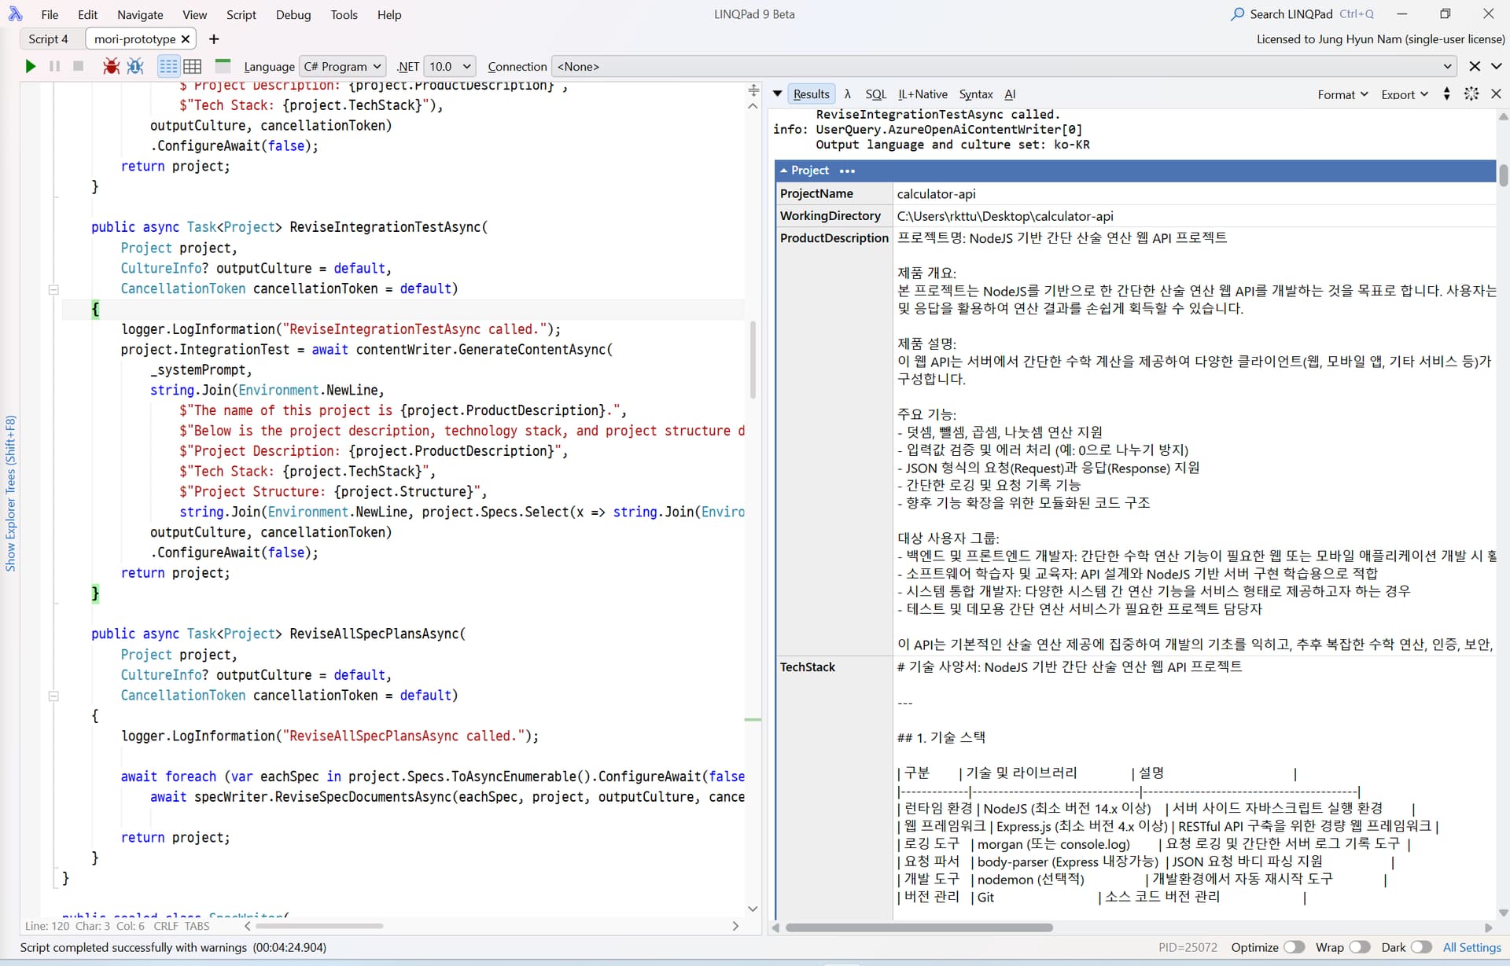Open the View menu
This screenshot has height=966, width=1510.
pos(194,14)
